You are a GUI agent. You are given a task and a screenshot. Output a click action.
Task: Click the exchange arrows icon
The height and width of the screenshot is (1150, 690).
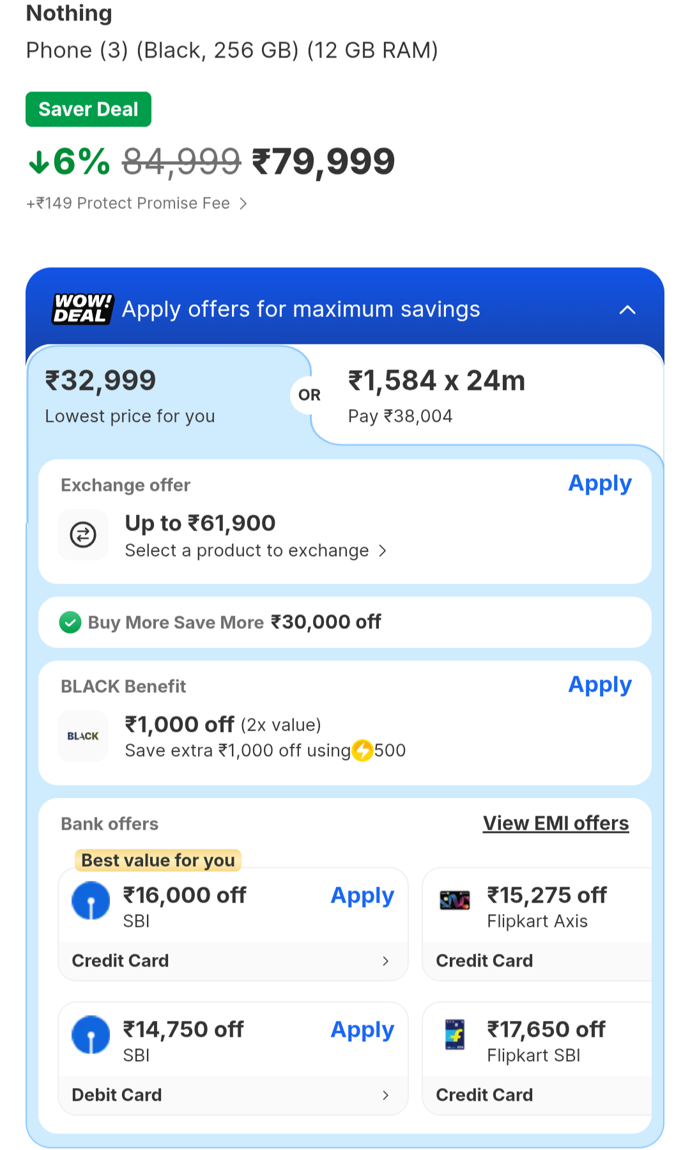click(x=83, y=534)
